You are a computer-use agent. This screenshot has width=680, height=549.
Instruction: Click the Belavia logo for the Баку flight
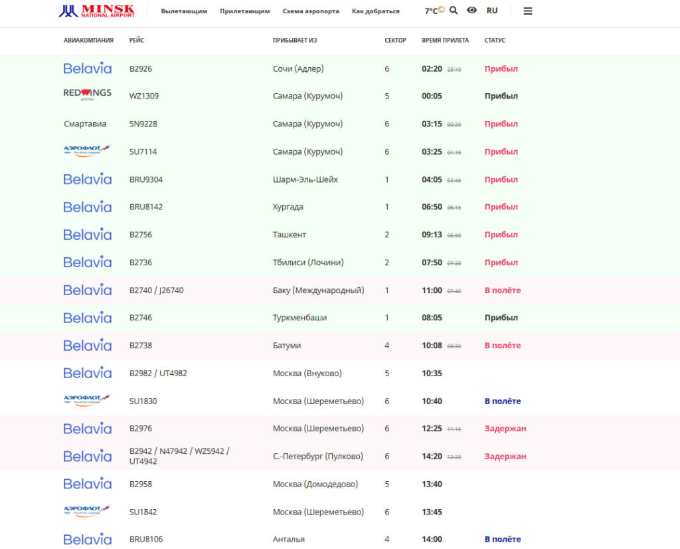tap(88, 290)
